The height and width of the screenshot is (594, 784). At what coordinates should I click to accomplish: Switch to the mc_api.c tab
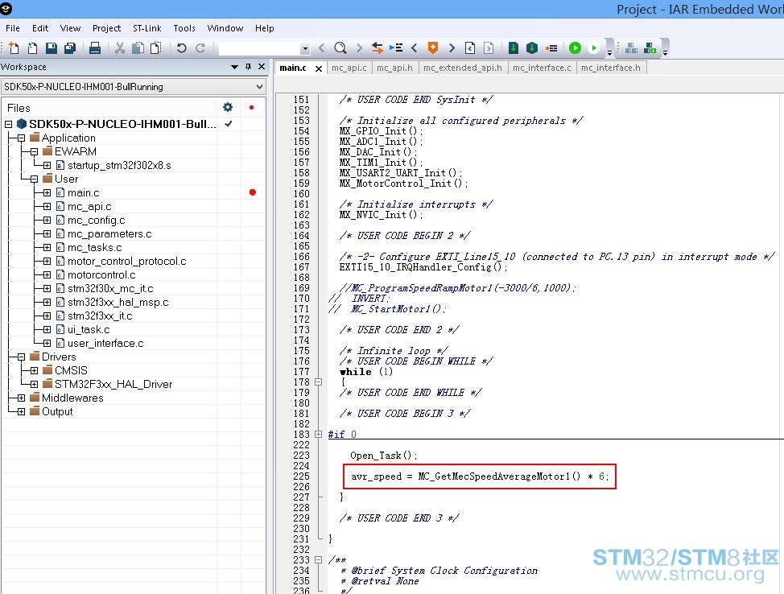(x=349, y=68)
